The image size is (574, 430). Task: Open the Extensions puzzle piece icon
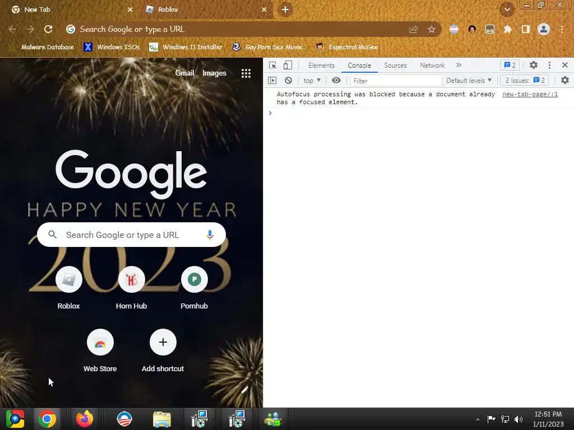click(508, 29)
